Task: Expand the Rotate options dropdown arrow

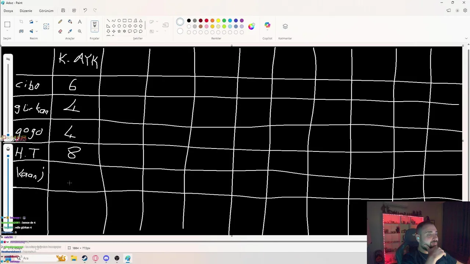Action: 37,22
